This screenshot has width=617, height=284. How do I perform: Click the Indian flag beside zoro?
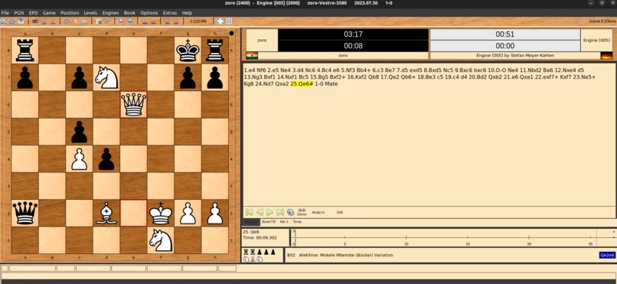coord(251,55)
